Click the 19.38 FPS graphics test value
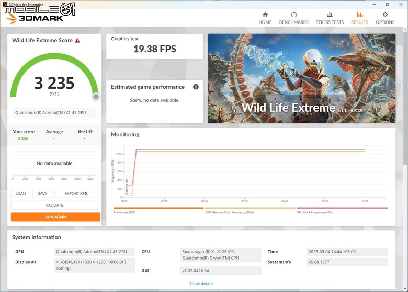Screen dimensions: 408x292 pos(155,49)
